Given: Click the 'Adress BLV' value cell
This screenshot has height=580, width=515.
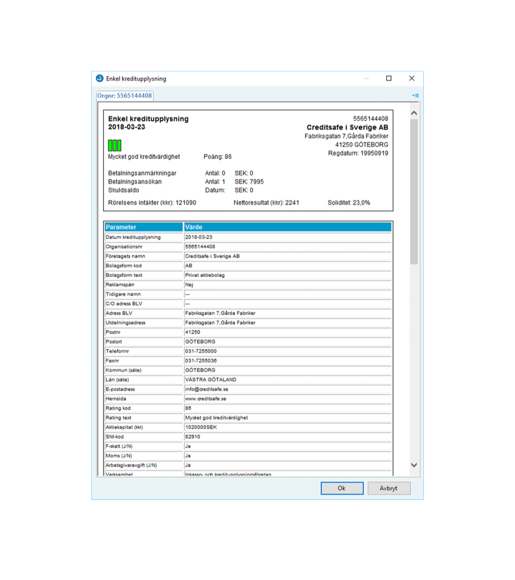Looking at the screenshot, I should [288, 313].
